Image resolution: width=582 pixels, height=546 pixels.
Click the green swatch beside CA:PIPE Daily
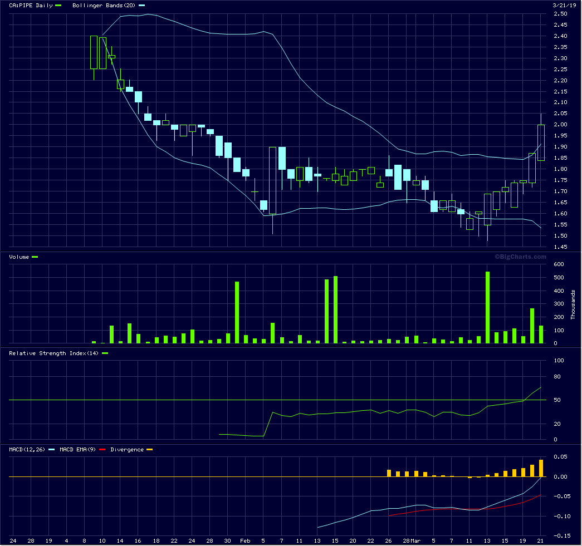pyautogui.click(x=58, y=6)
